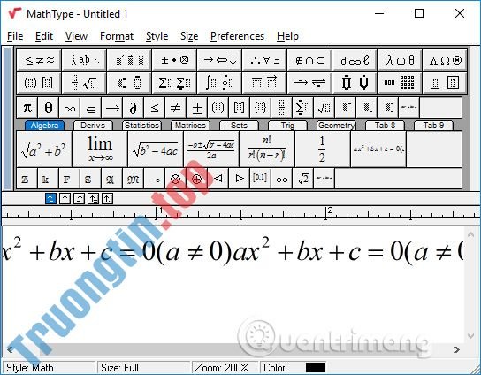The width and height of the screenshot is (481, 375).
Task: Insert the circled plus ⊕ symbol
Action: pyautogui.click(x=196, y=179)
